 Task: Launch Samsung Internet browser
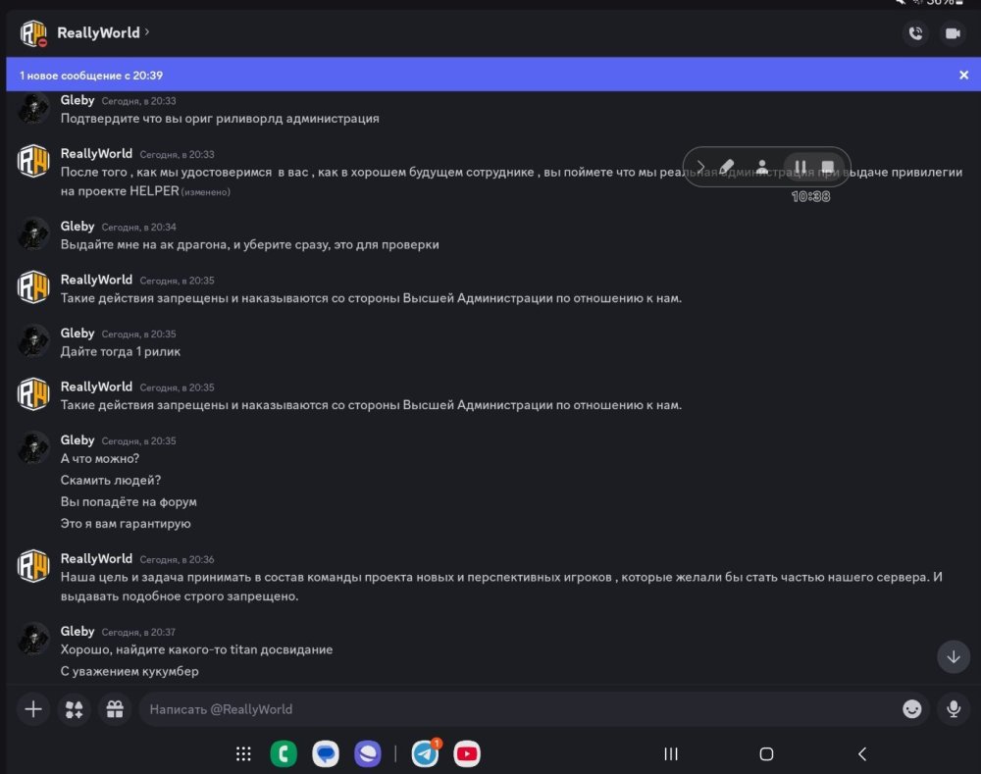[x=367, y=754]
